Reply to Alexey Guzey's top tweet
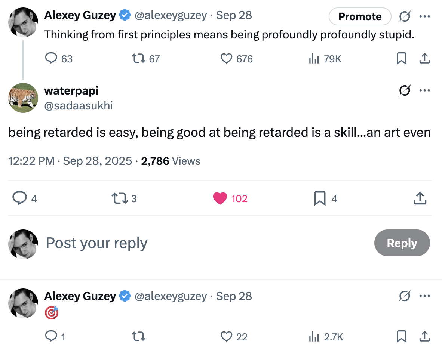Screen dimensions: 442x352 tap(51, 59)
